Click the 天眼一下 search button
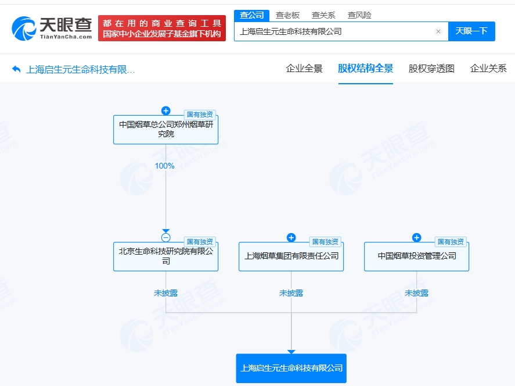This screenshot has width=515, height=386. point(471,31)
